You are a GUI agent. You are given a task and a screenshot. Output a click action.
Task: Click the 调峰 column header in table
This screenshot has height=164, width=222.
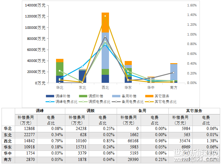tap(40, 111)
